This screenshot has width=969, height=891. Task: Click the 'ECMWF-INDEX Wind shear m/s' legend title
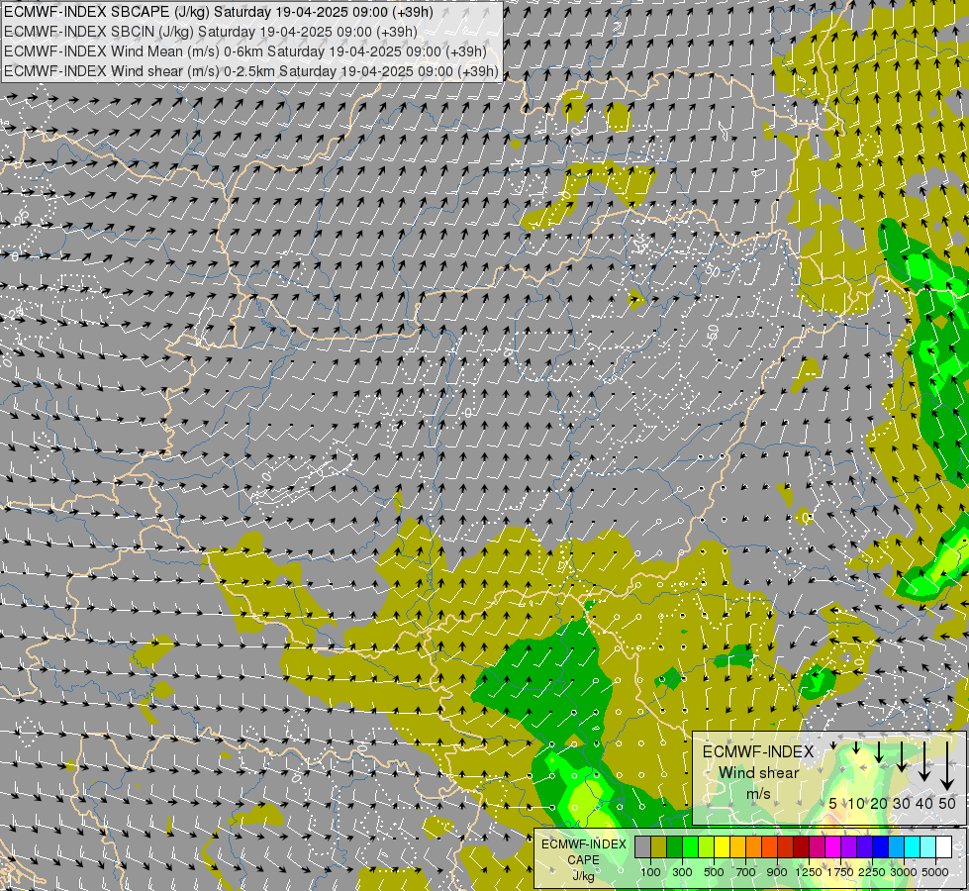click(x=758, y=773)
